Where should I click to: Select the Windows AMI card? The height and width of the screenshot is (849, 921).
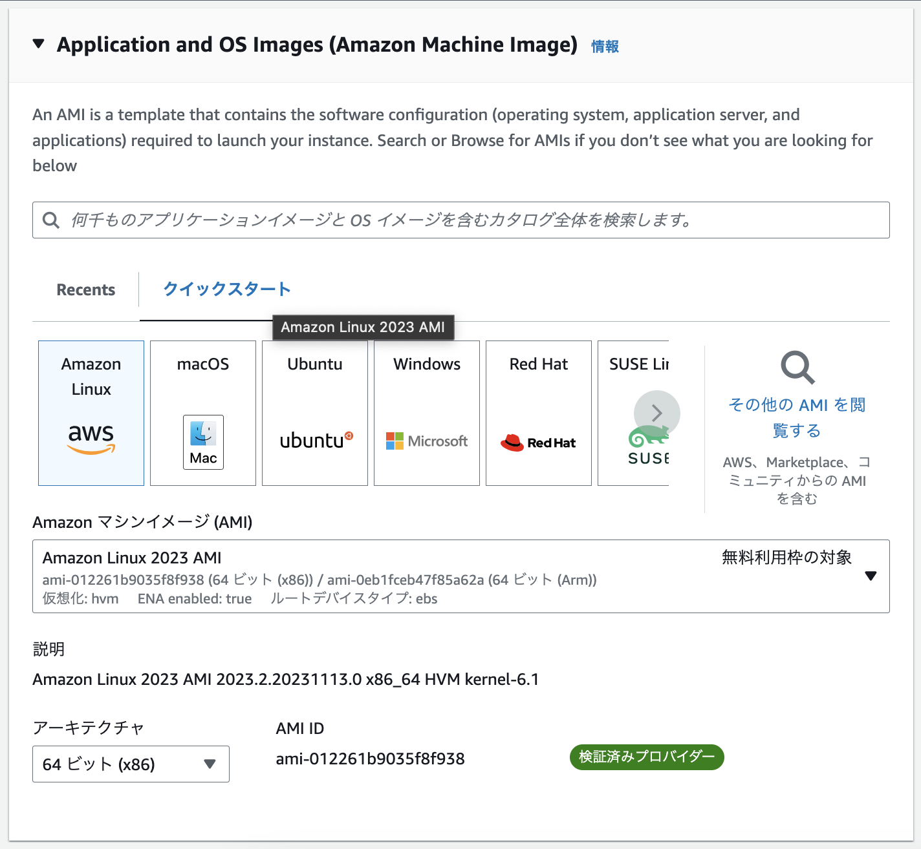tap(427, 414)
